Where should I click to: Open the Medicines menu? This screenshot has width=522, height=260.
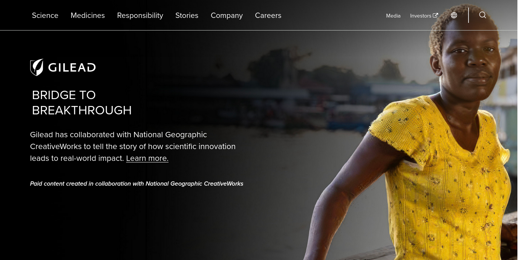pyautogui.click(x=88, y=15)
